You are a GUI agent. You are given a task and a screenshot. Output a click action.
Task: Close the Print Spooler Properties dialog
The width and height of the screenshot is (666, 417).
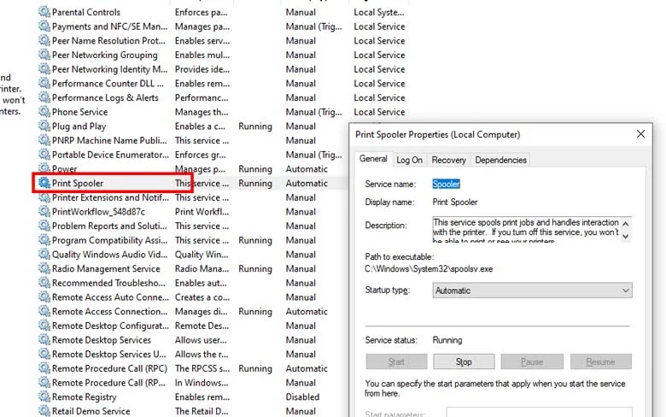(x=640, y=134)
